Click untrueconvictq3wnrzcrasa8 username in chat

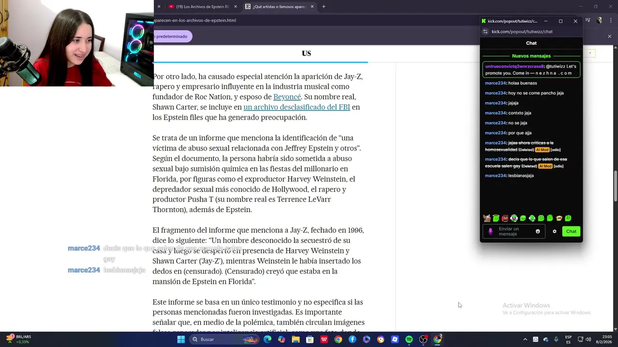point(514,67)
